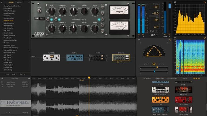Select the WHITE 2A module in chain
207x116 pixels.
[x=52, y=58]
